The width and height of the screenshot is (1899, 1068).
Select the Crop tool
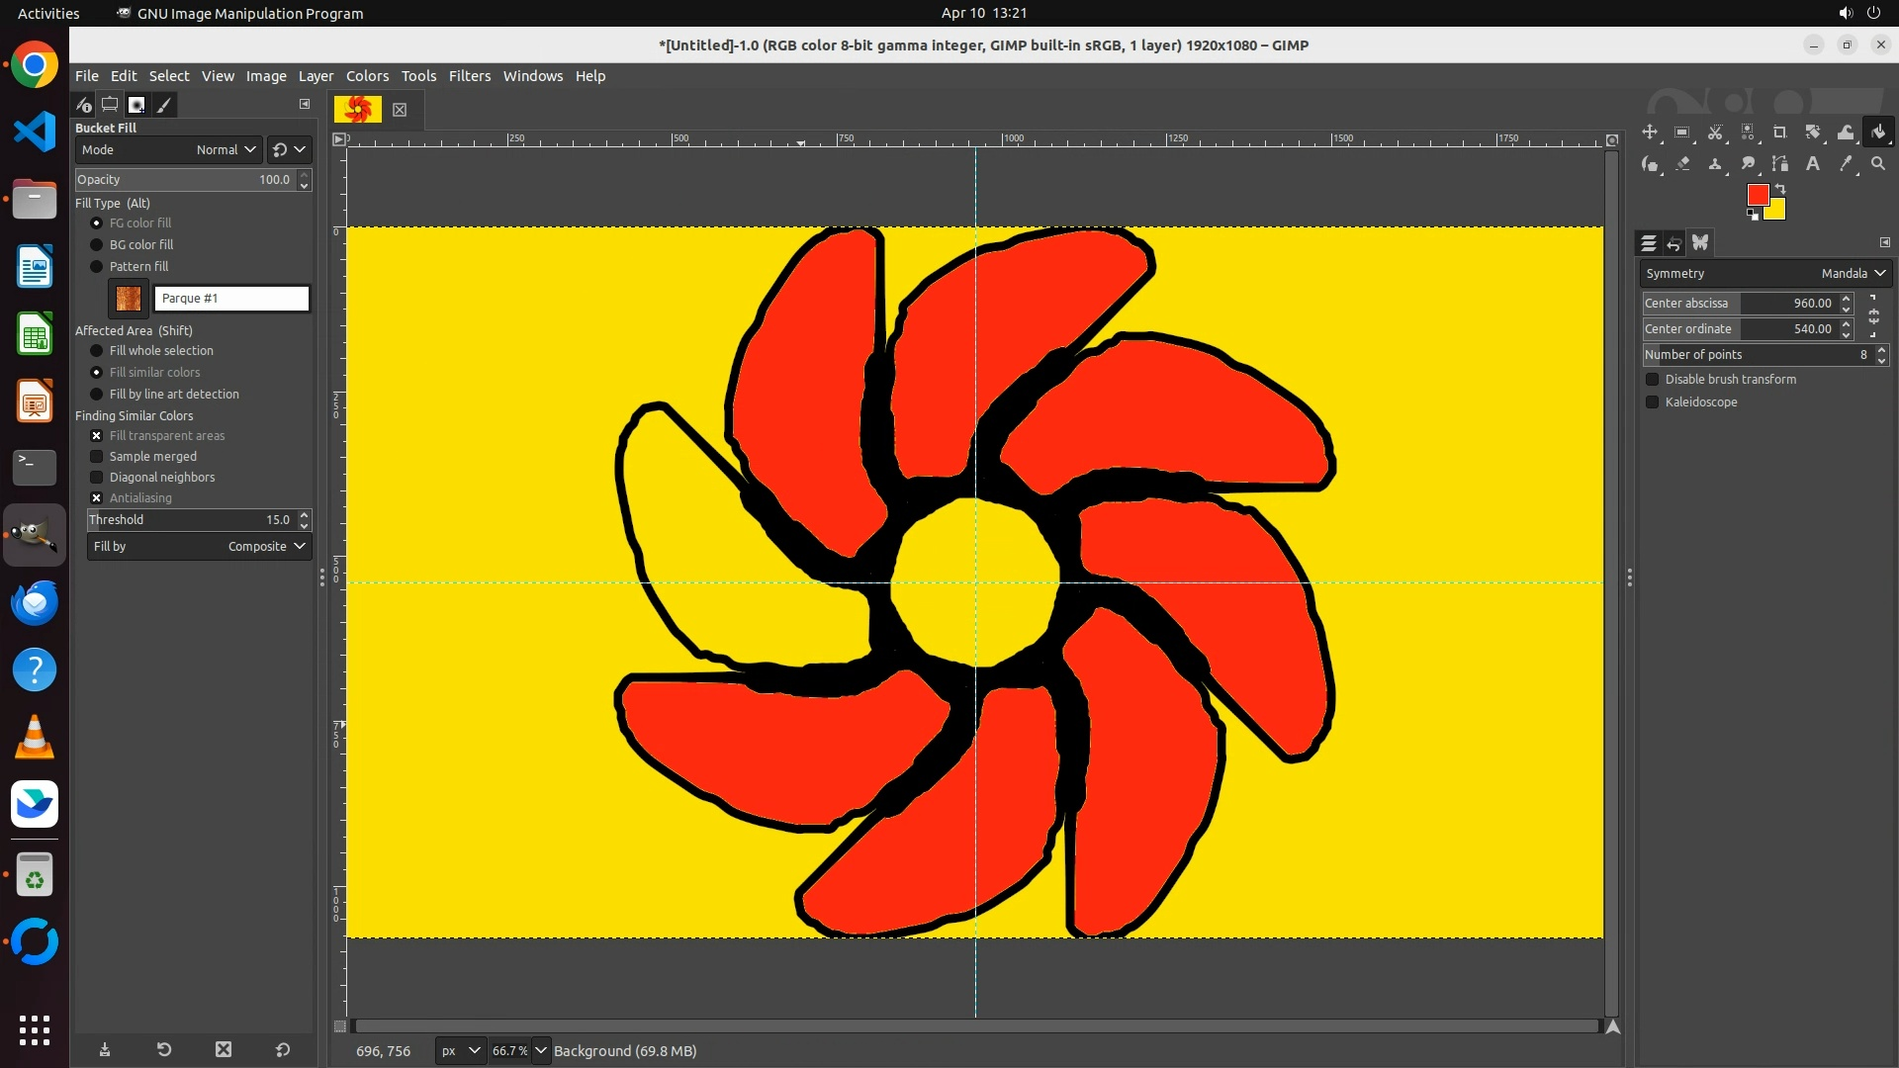pyautogui.click(x=1780, y=133)
